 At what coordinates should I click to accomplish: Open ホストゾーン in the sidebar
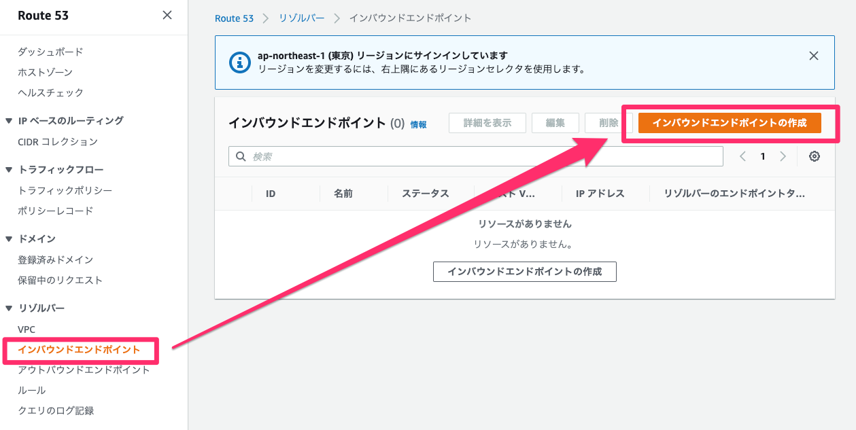[x=45, y=72]
